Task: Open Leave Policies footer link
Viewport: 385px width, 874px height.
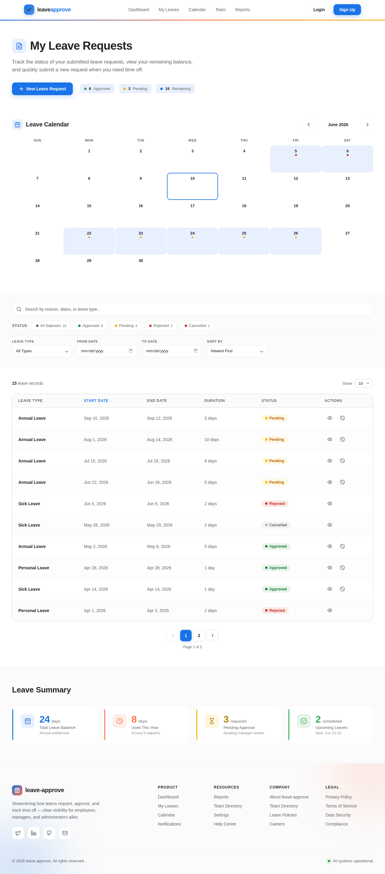Action: tap(283, 815)
